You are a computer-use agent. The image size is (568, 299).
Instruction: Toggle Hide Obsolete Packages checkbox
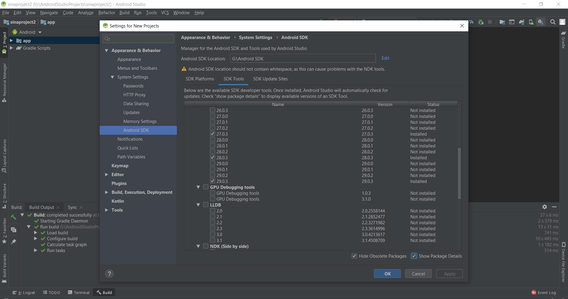pyautogui.click(x=354, y=256)
